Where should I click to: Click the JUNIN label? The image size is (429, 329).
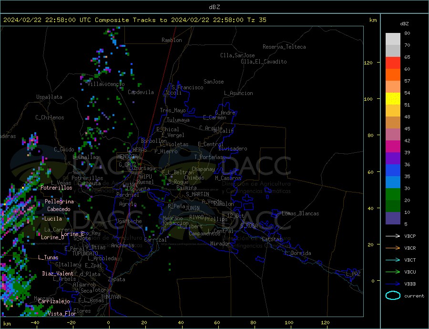coord(193,208)
